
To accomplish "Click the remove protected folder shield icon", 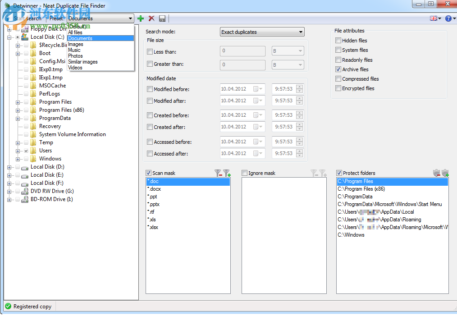I will 436,173.
